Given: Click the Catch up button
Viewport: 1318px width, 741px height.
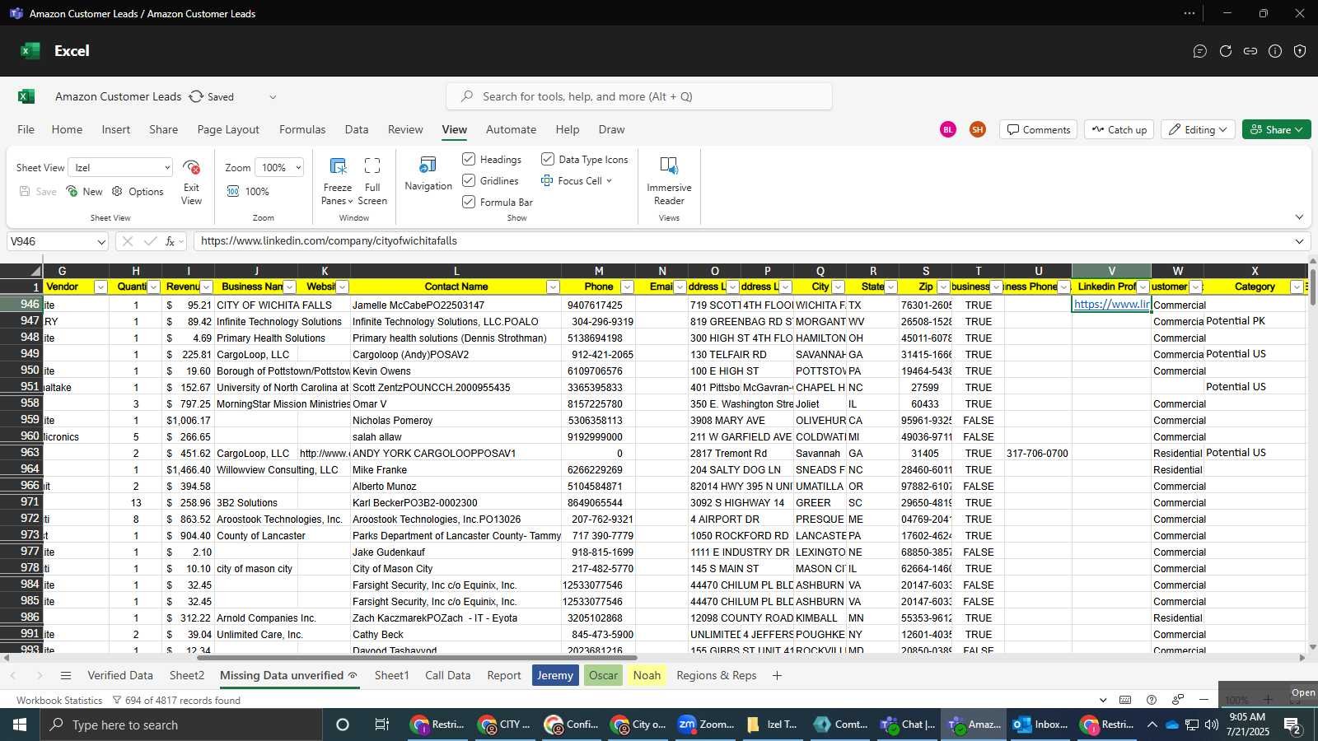Looking at the screenshot, I should pyautogui.click(x=1119, y=129).
